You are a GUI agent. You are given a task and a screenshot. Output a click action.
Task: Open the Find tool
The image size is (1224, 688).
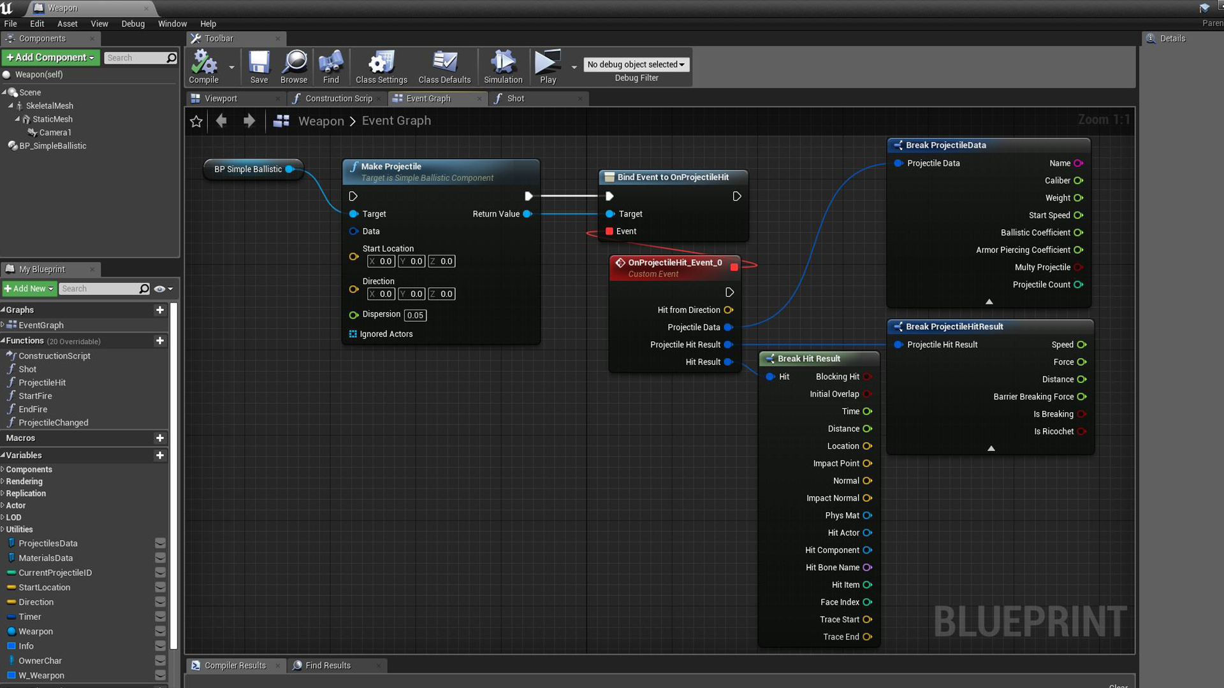pyautogui.click(x=330, y=66)
